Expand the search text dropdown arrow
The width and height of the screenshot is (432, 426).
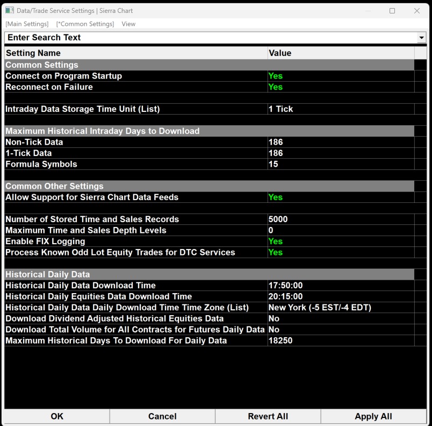[x=421, y=38]
